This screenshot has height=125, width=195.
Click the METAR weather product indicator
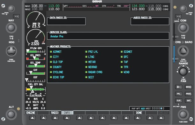click(x=86, y=62)
